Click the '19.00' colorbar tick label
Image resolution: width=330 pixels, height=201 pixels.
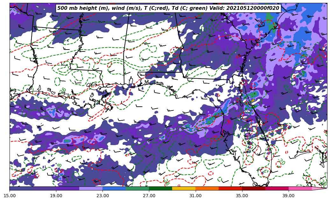pos(56,196)
